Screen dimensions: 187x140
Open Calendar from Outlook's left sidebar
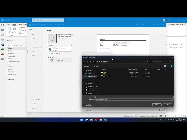tap(2, 30)
